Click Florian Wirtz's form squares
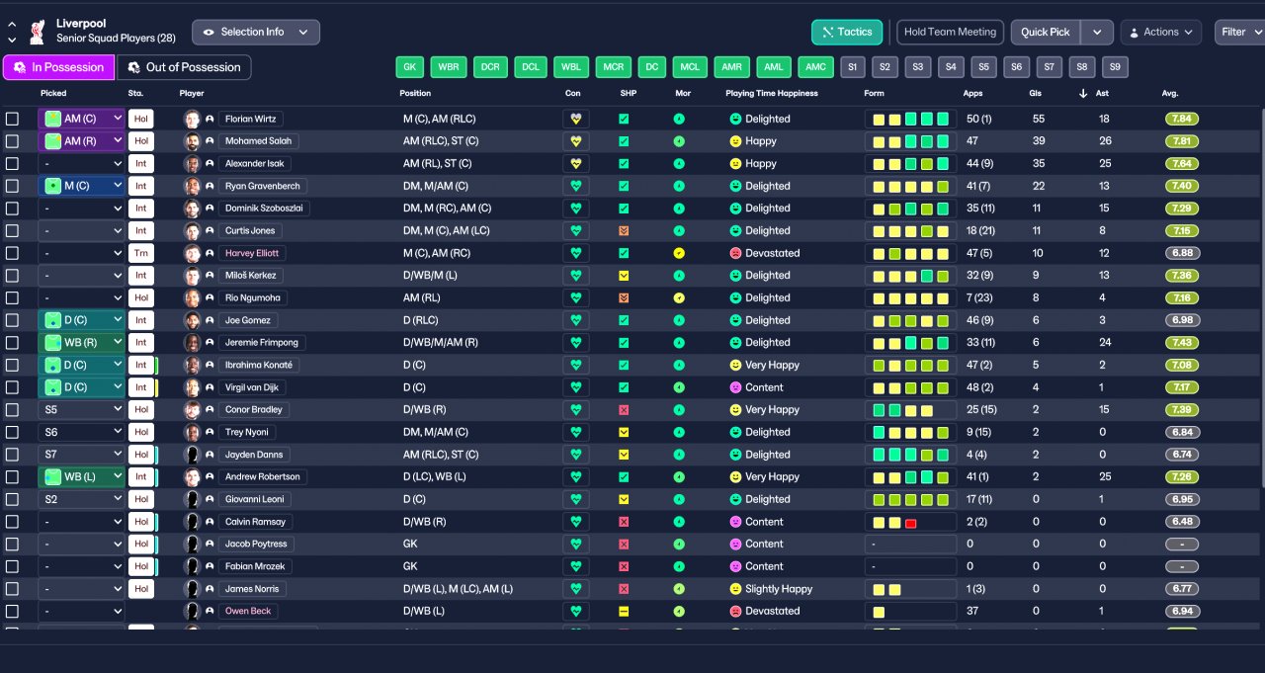 point(910,119)
